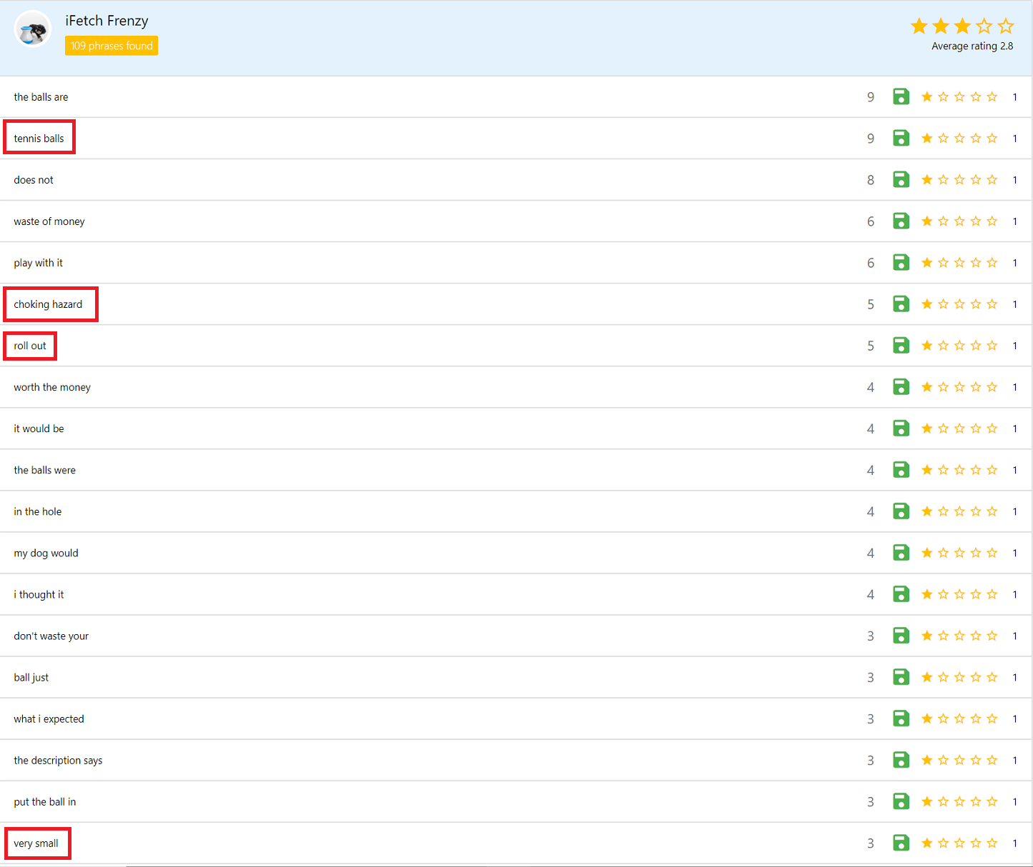
Task: Save the 'worth the money' phrase
Action: pos(901,386)
